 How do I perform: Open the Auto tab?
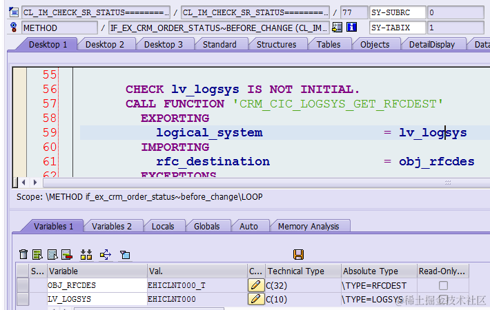(x=248, y=226)
